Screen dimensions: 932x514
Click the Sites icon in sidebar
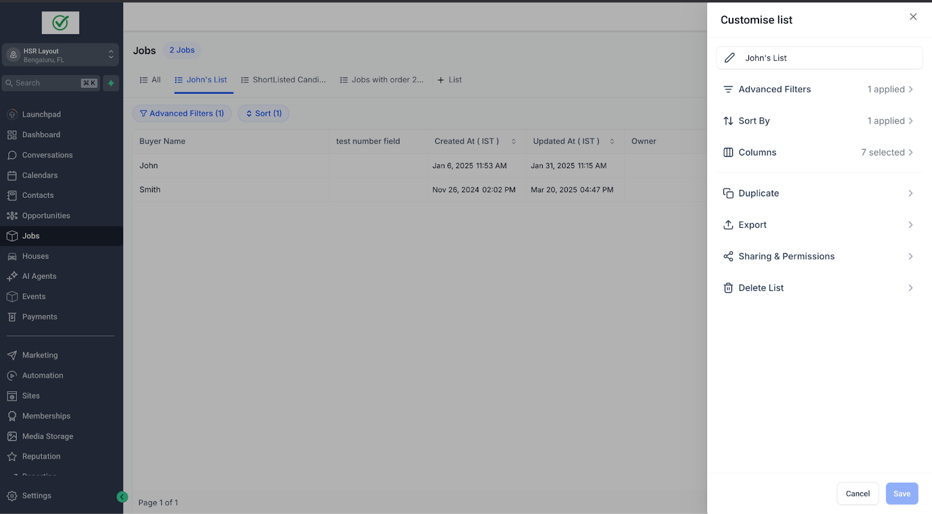point(12,396)
